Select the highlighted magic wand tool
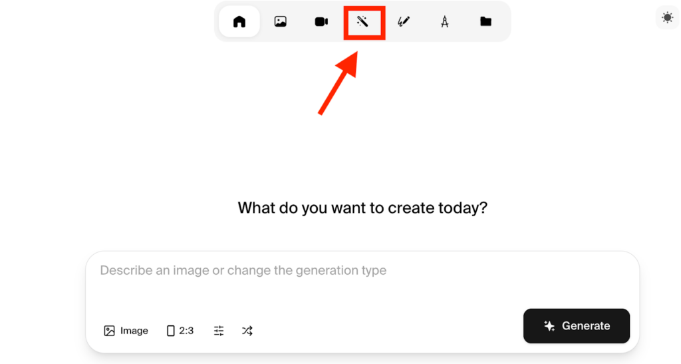This screenshot has height=364, width=681. pos(363,22)
